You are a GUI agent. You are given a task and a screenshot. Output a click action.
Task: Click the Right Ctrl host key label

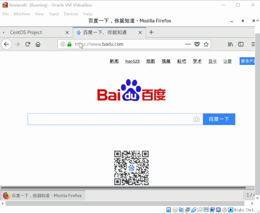tap(244, 210)
